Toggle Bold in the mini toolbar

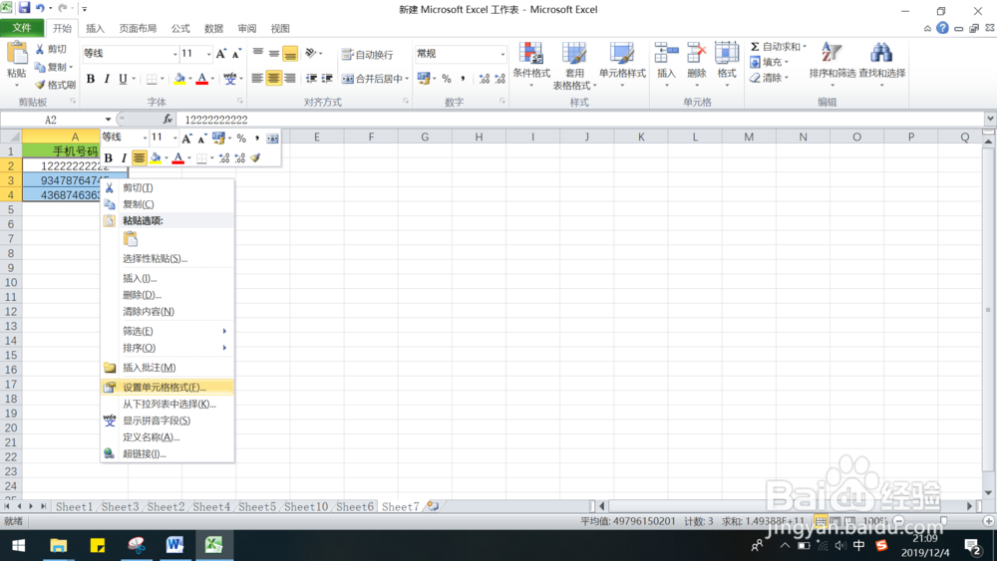coord(108,157)
